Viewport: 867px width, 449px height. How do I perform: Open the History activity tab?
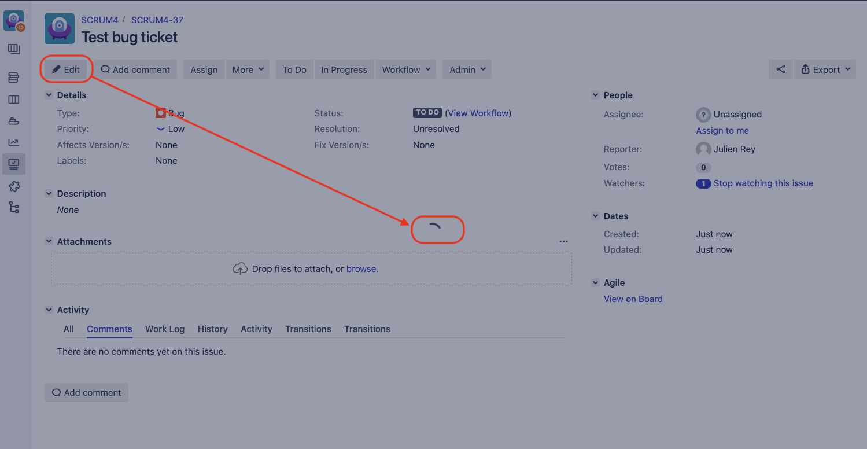click(x=212, y=329)
